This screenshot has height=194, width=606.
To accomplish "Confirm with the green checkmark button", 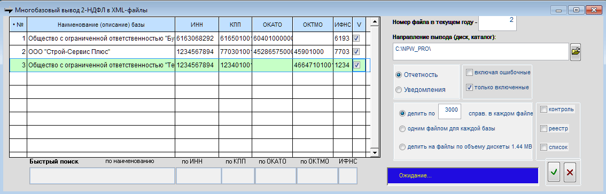I will click(x=554, y=173).
